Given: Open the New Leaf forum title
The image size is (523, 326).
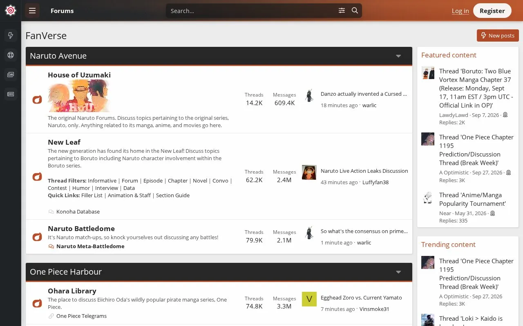Looking at the screenshot, I should [x=64, y=142].
